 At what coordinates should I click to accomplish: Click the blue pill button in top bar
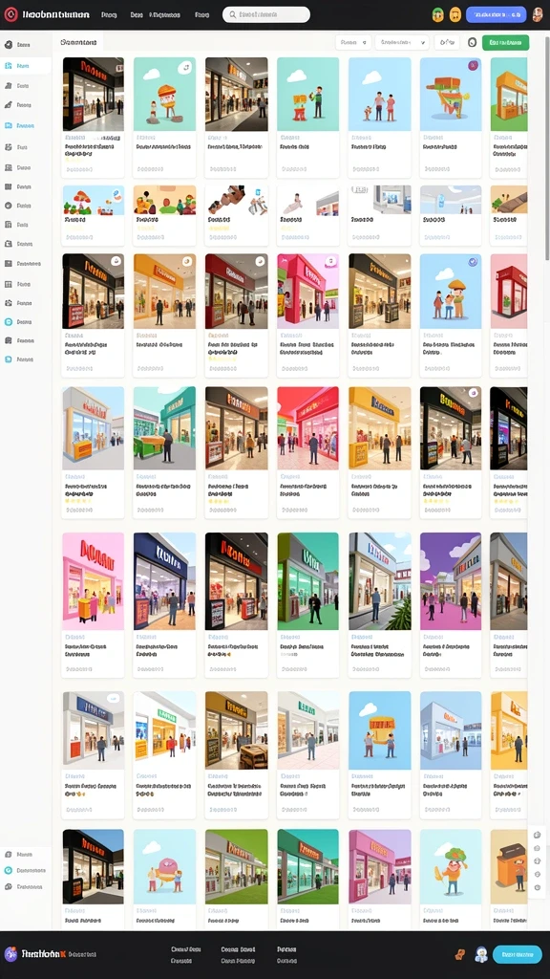[497, 14]
